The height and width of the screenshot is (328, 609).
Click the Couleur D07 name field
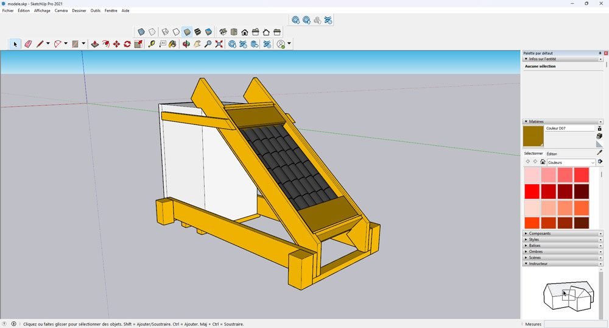570,128
